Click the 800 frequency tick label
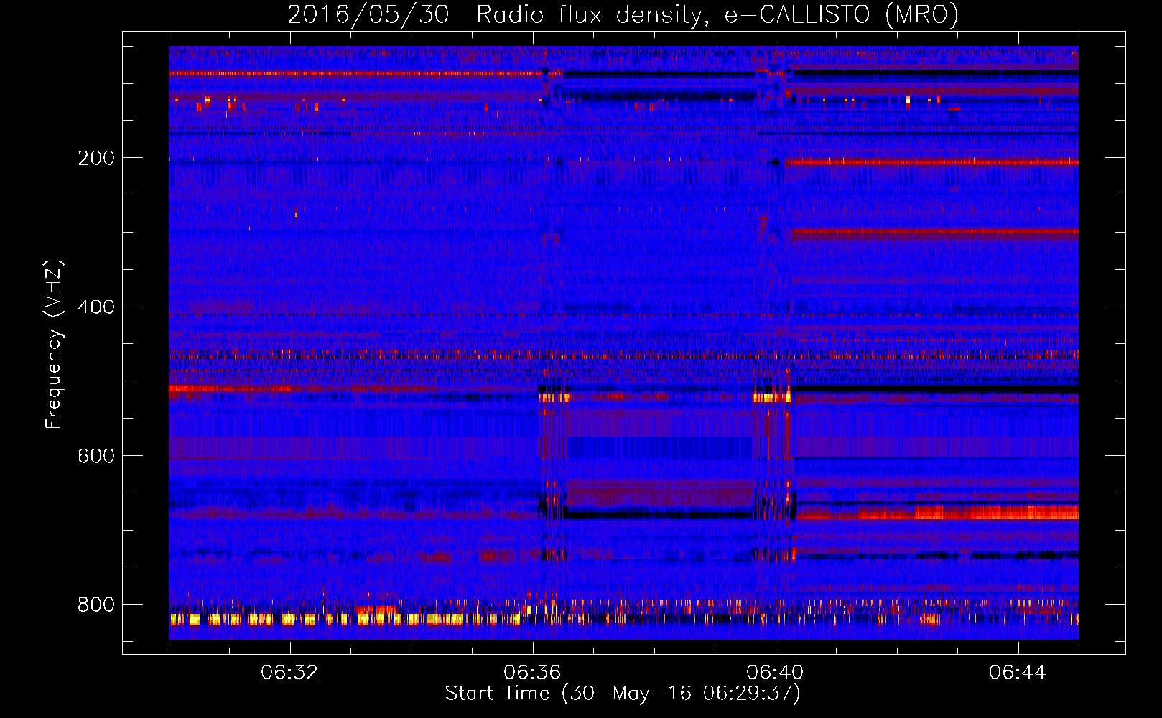This screenshot has height=718, width=1162. 96,605
